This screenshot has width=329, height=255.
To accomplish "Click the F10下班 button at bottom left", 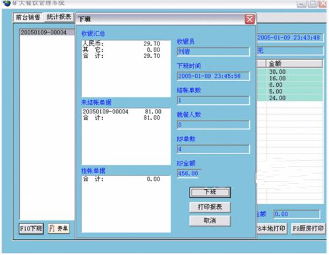I will click(x=31, y=229).
